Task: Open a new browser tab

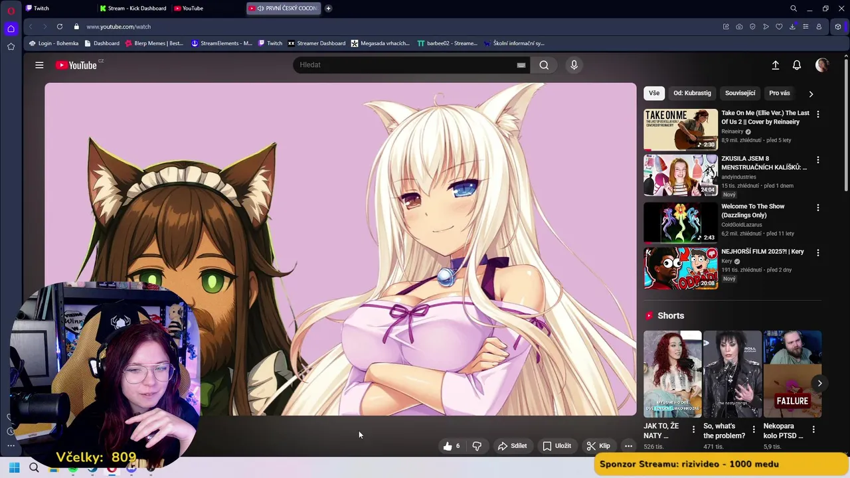Action: point(328,9)
